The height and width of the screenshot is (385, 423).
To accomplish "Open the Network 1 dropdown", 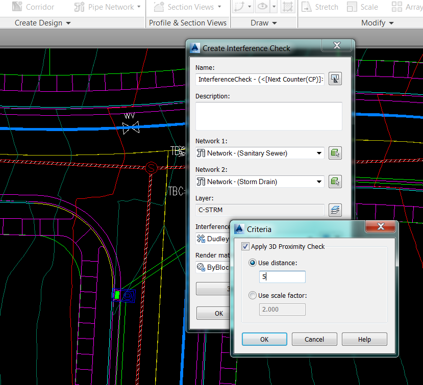I will [318, 152].
